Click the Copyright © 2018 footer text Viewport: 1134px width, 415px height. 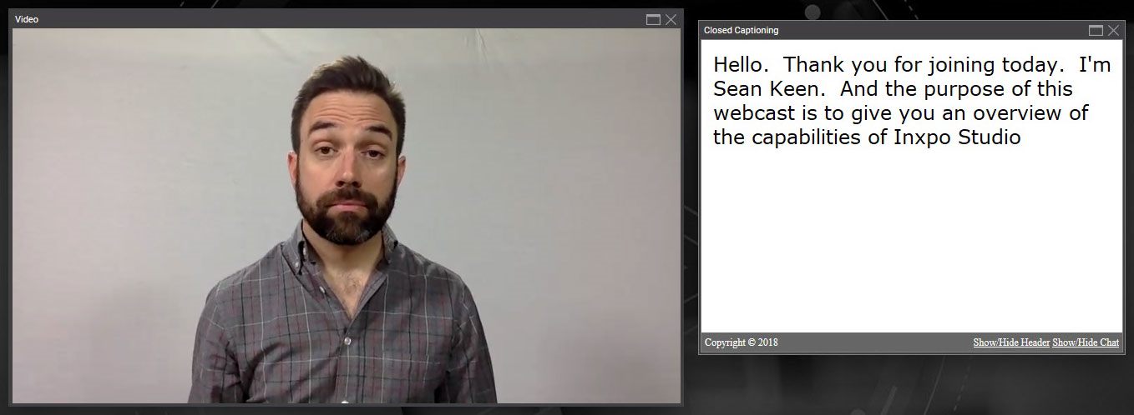pos(742,342)
